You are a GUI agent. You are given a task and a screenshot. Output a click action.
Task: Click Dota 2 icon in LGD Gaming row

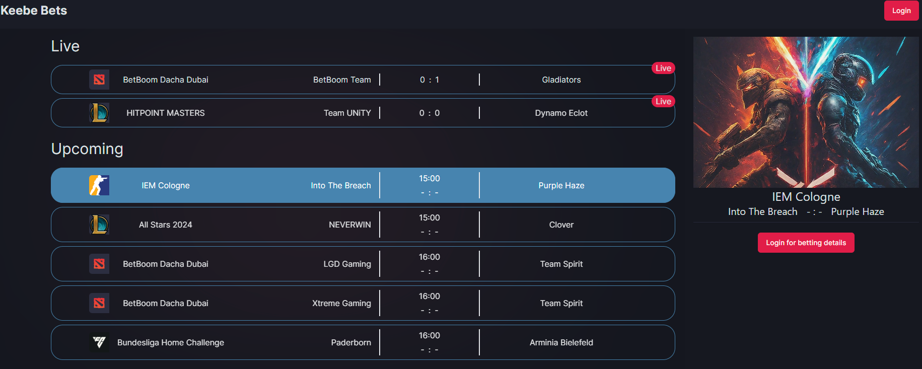pyautogui.click(x=99, y=264)
